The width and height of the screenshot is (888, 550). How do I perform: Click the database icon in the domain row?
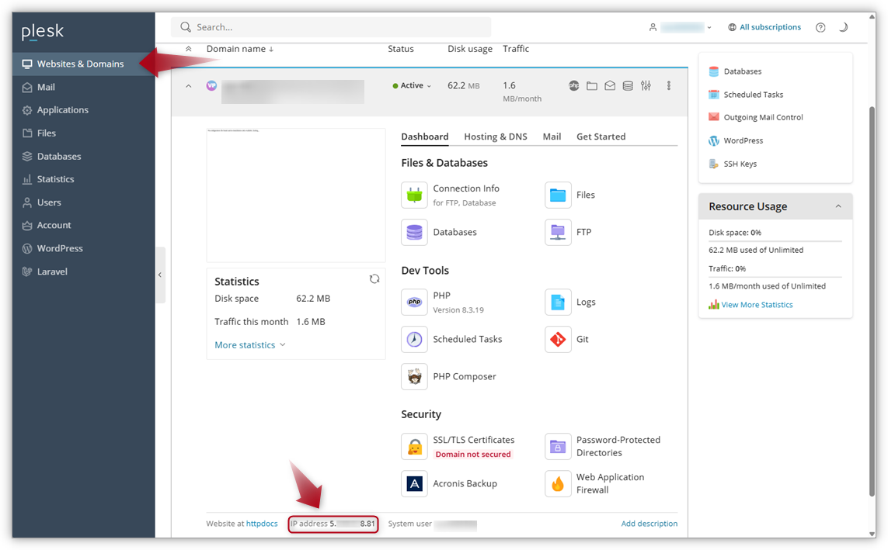point(628,85)
